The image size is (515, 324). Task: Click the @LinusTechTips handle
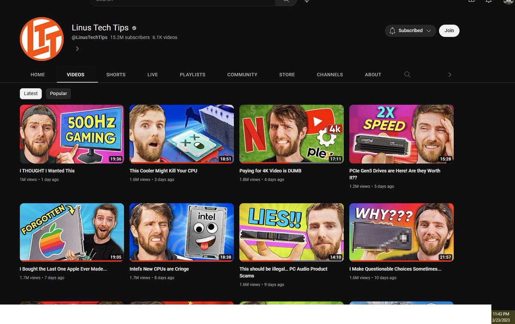(90, 38)
